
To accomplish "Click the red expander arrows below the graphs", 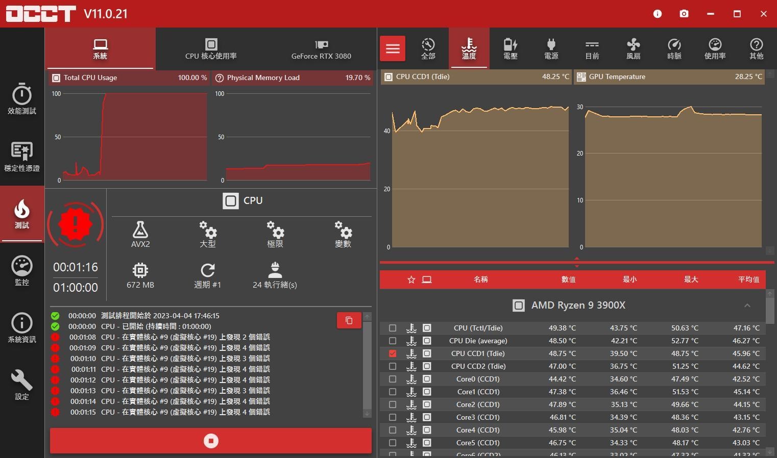I will 577,263.
